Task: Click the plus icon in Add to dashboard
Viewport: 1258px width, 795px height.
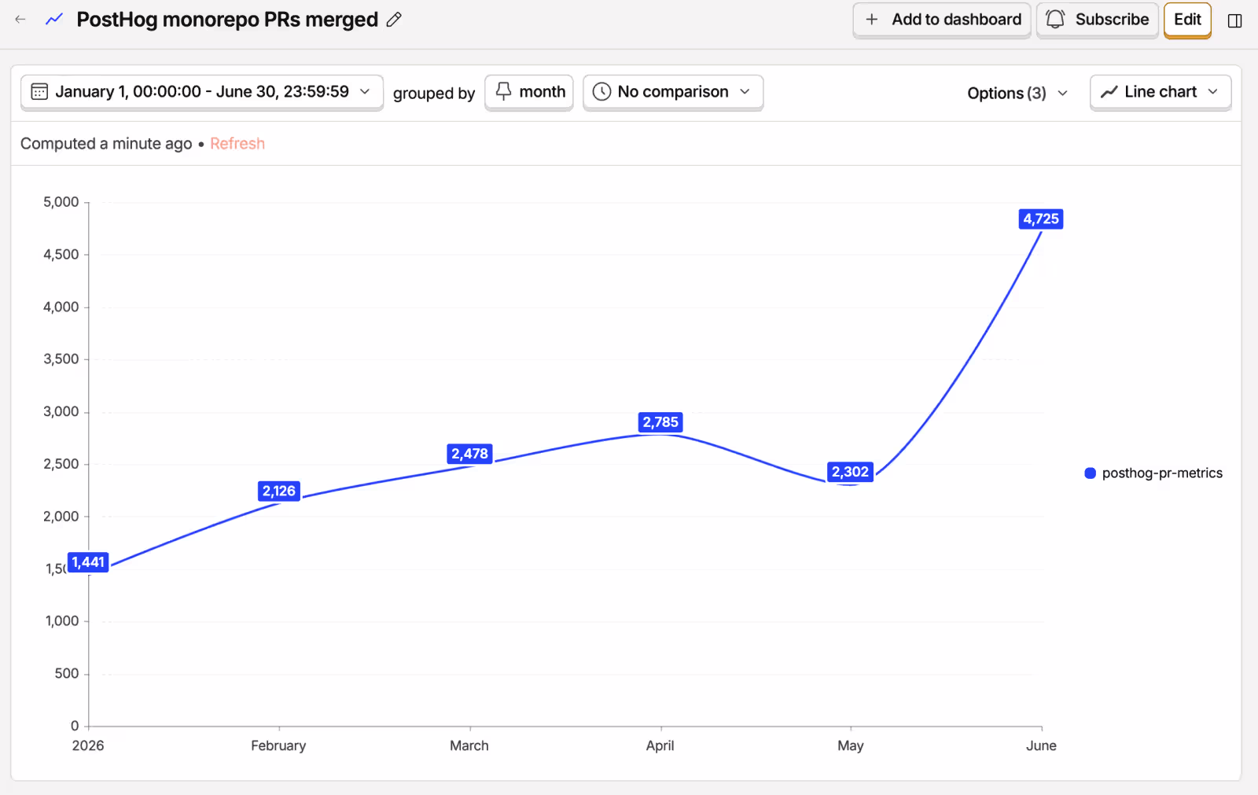Action: click(x=871, y=20)
